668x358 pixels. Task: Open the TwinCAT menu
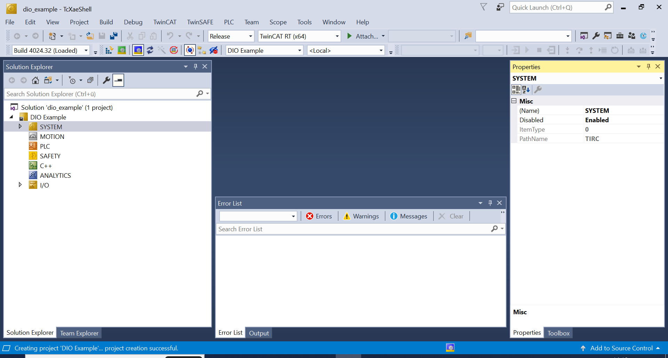[x=165, y=22]
